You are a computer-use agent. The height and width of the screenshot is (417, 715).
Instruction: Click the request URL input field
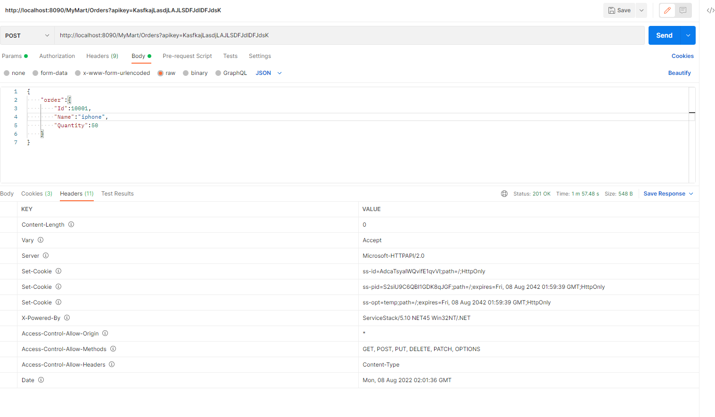pyautogui.click(x=349, y=35)
